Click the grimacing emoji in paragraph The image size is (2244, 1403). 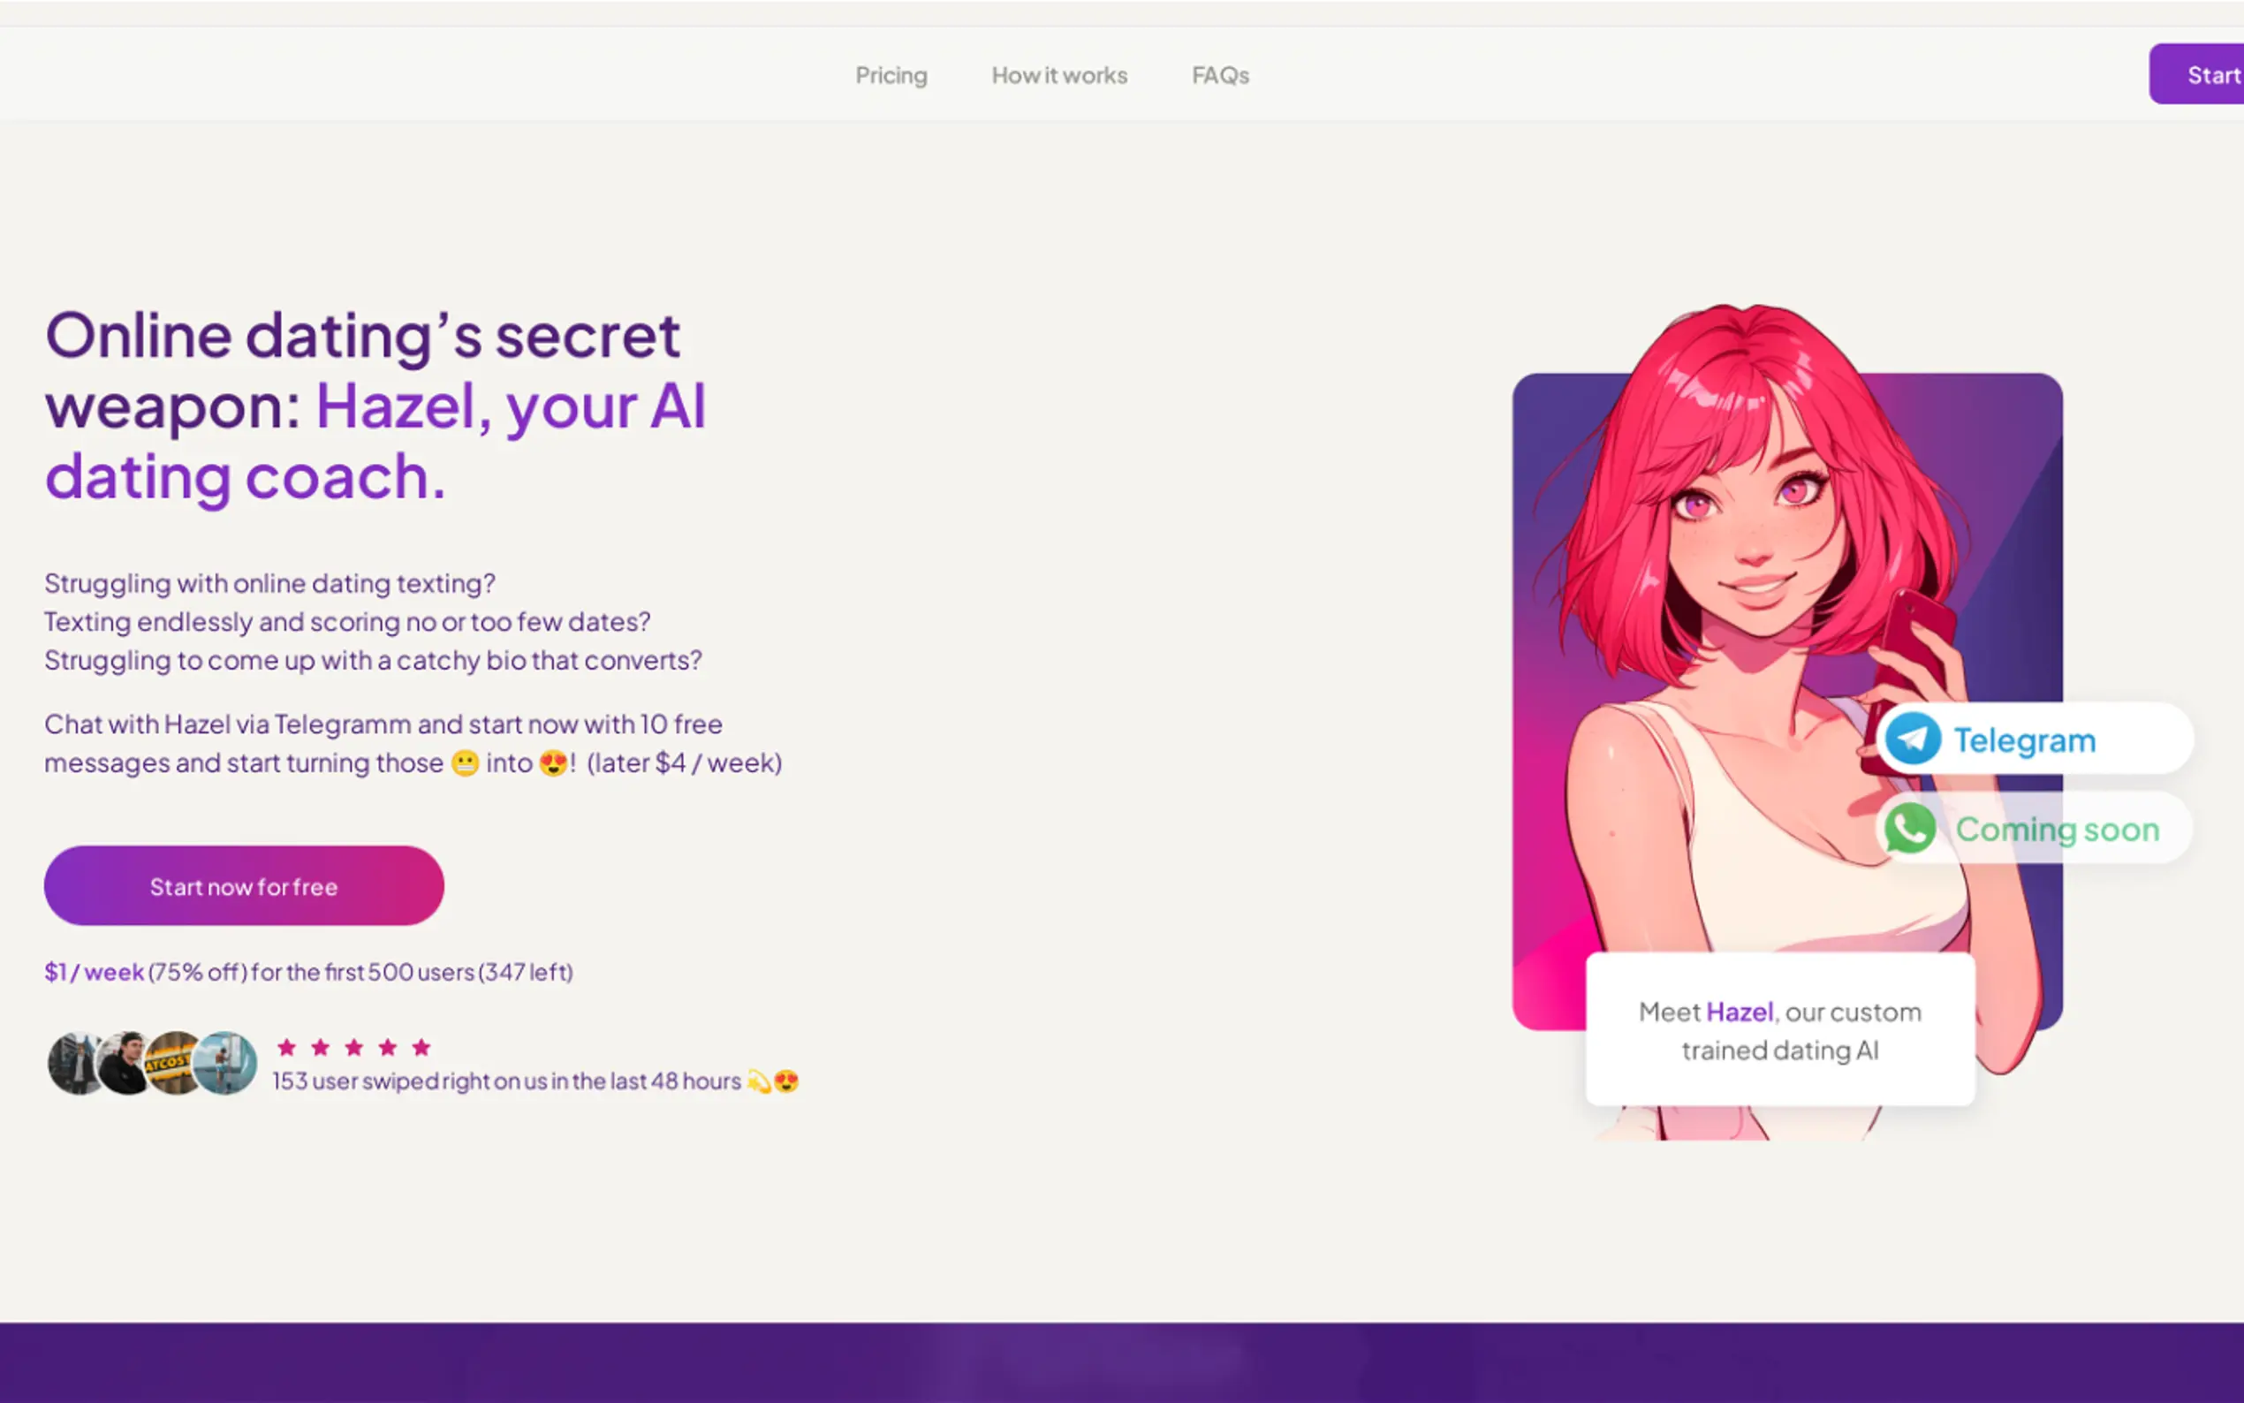pyautogui.click(x=465, y=763)
